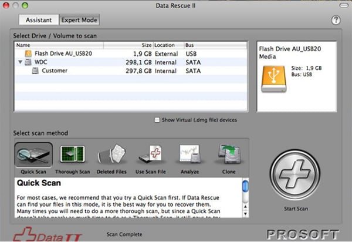Viewport: 352px width, 242px height.
Task: Select the Flash Drive AU_USB20 row
Action: [x=131, y=53]
